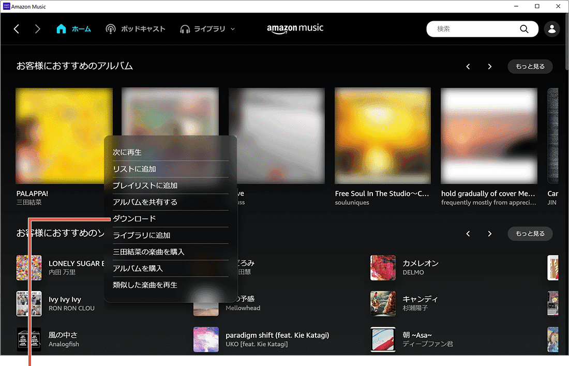Expand the Library dropdown chevron

(232, 29)
